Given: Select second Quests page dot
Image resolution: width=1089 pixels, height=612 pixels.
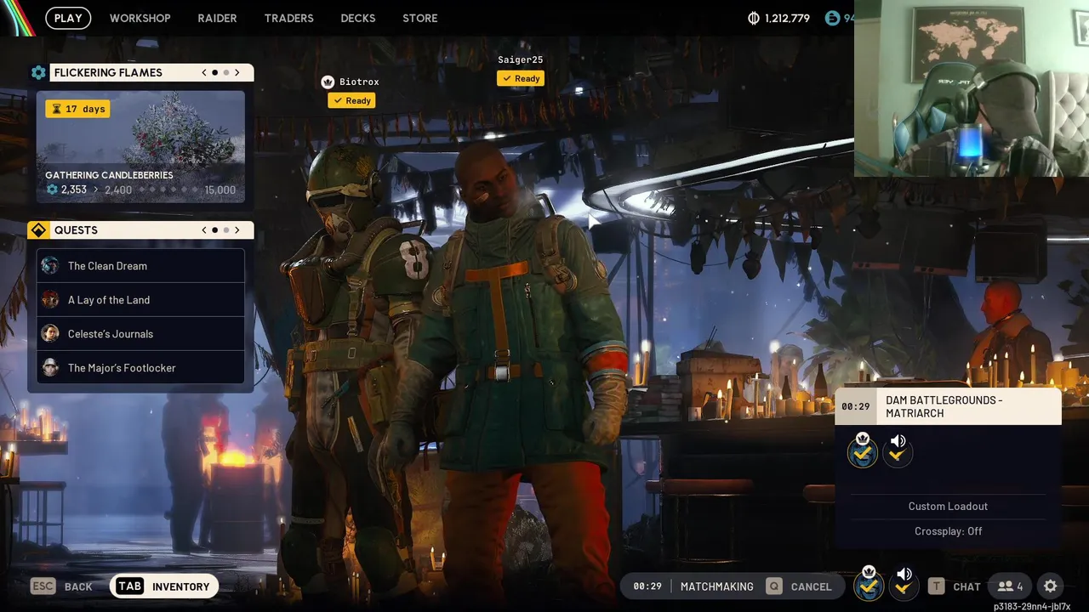Looking at the screenshot, I should tap(226, 230).
